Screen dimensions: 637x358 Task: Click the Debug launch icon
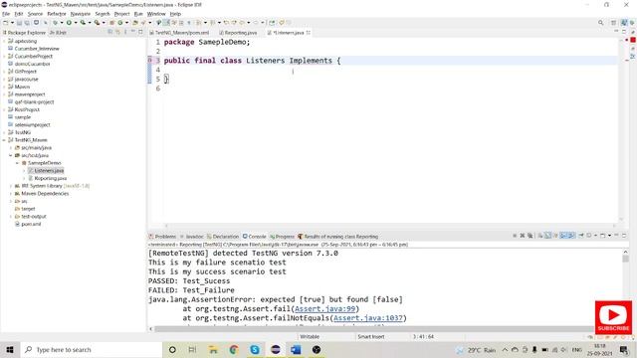(55, 23)
